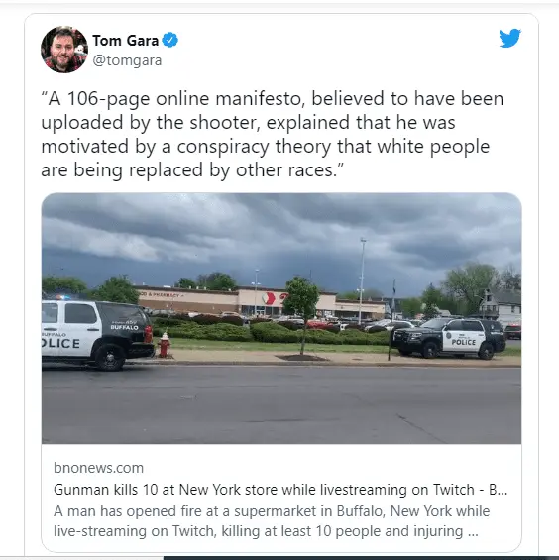Click the tweet text about the manifesto
The image size is (559, 560).
click(x=273, y=134)
